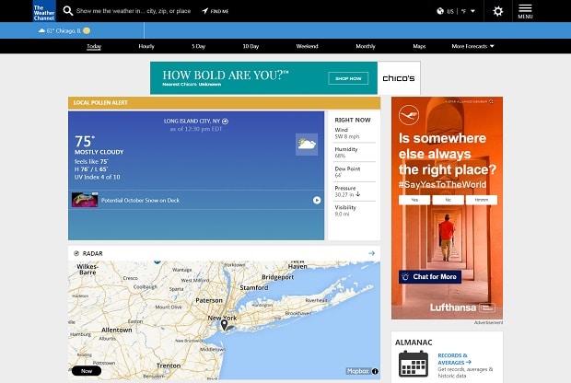Viewport: 571px width, 383px height.
Task: Click the globe icon next to US
Action: pyautogui.click(x=440, y=11)
